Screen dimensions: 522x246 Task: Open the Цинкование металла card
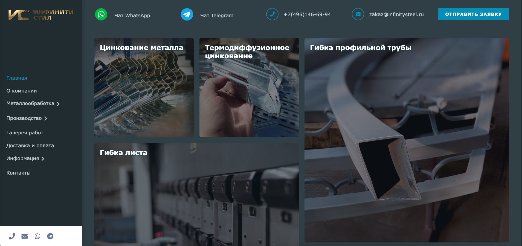(x=144, y=88)
